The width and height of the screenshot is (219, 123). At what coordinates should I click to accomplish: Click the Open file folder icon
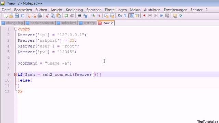click(11, 16)
